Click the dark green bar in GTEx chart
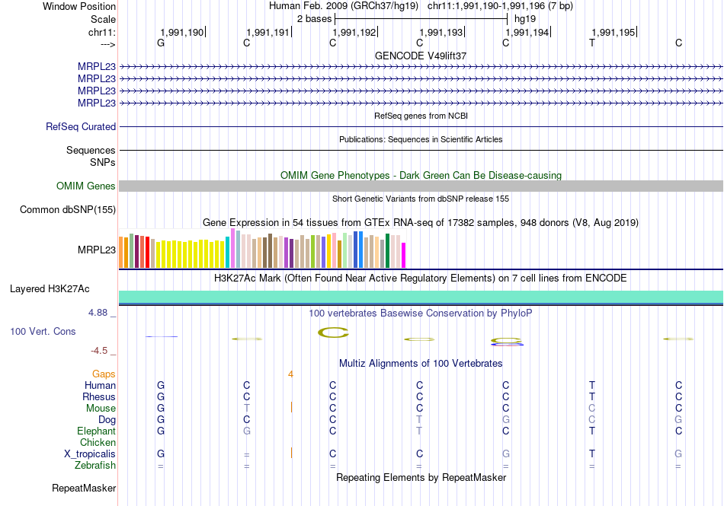Screen dimensions: 724x506 [387, 250]
